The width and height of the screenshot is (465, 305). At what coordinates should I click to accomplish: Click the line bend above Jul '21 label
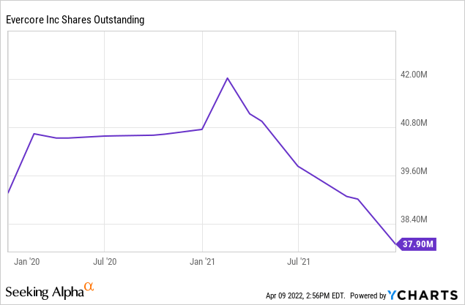coord(298,167)
